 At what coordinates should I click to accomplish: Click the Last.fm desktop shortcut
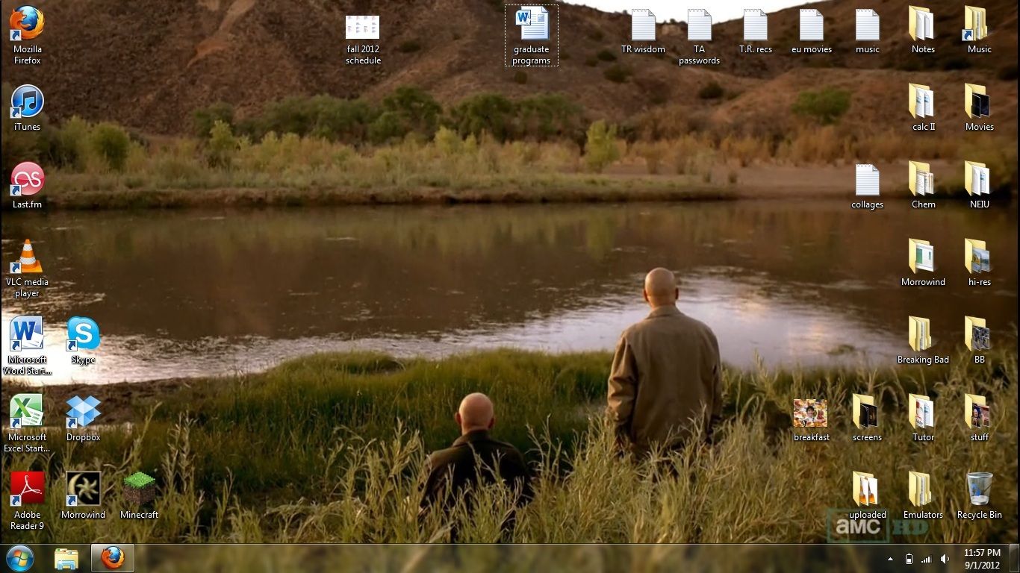click(x=27, y=181)
